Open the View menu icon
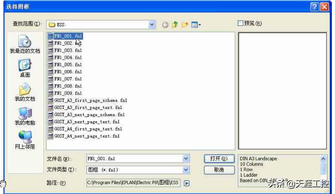 tap(196, 25)
